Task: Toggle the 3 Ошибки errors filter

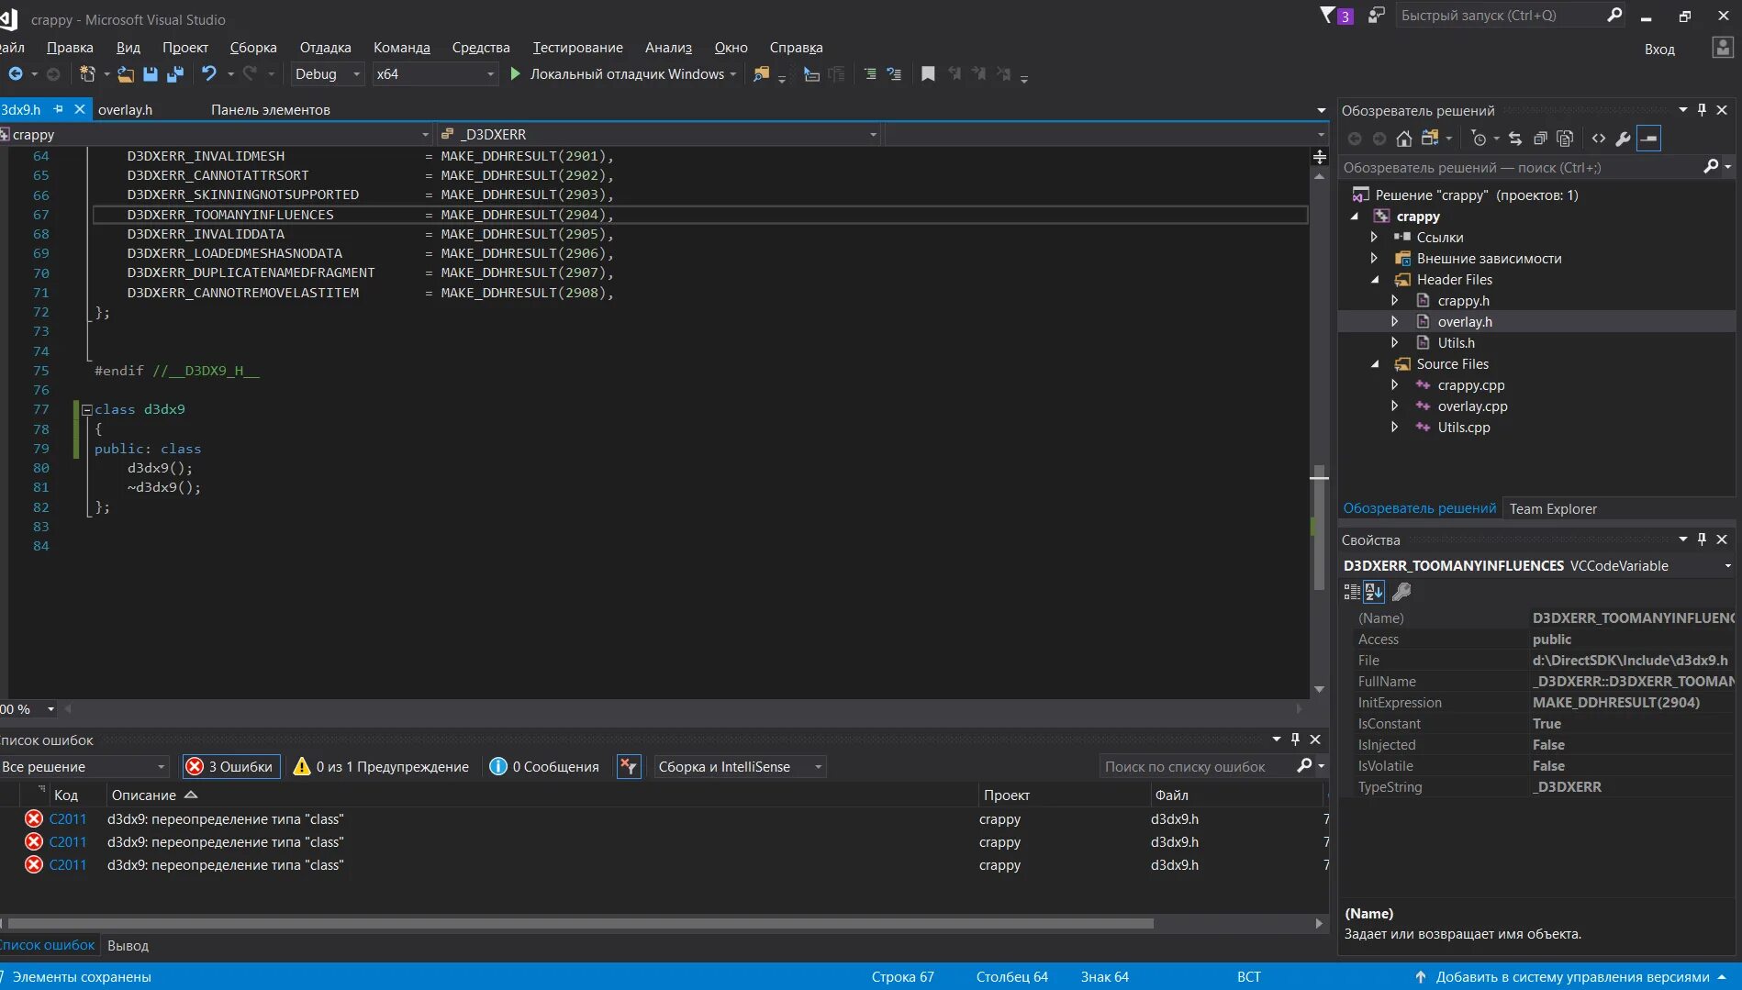Action: pos(230,766)
